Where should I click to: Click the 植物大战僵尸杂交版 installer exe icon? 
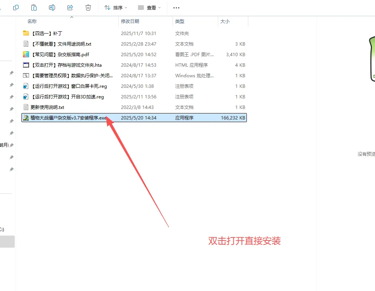(26, 118)
